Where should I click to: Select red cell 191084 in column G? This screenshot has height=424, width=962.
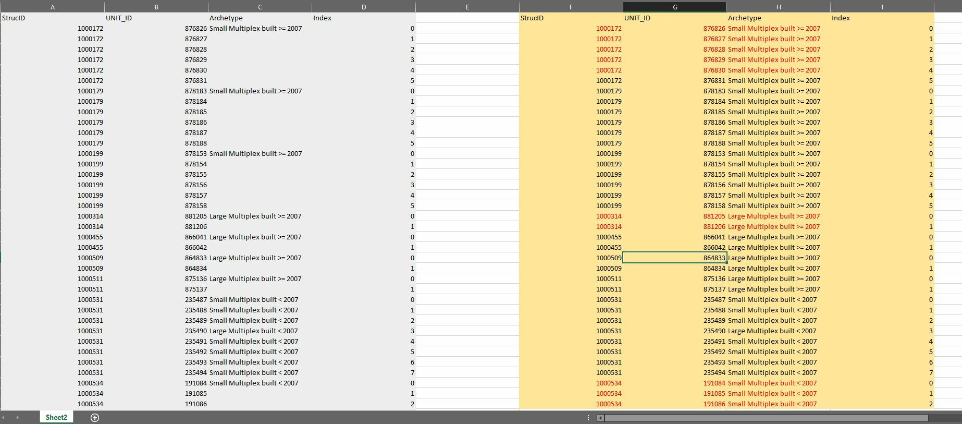675,383
